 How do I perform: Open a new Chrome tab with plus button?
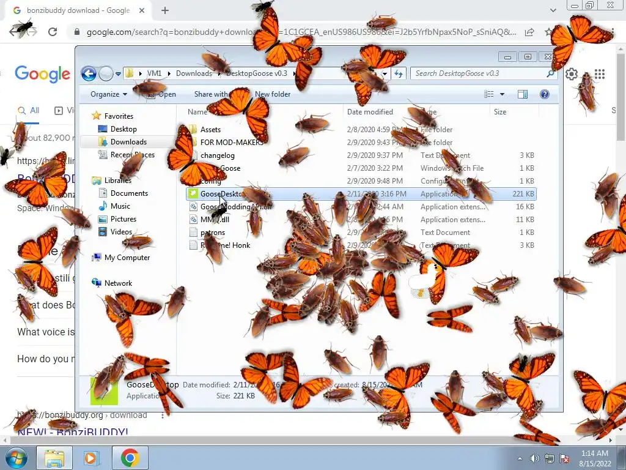tap(165, 10)
